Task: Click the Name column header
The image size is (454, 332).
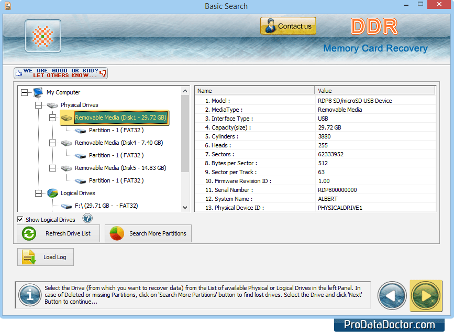Action: (x=254, y=91)
